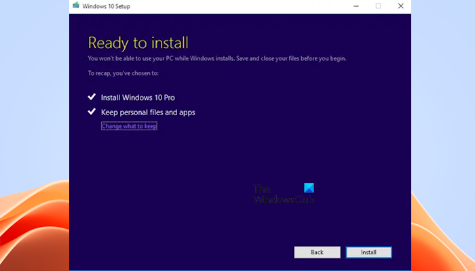Click the 'Windows 10 Setup' window title
Image resolution: width=475 pixels, height=271 pixels.
[106, 6]
